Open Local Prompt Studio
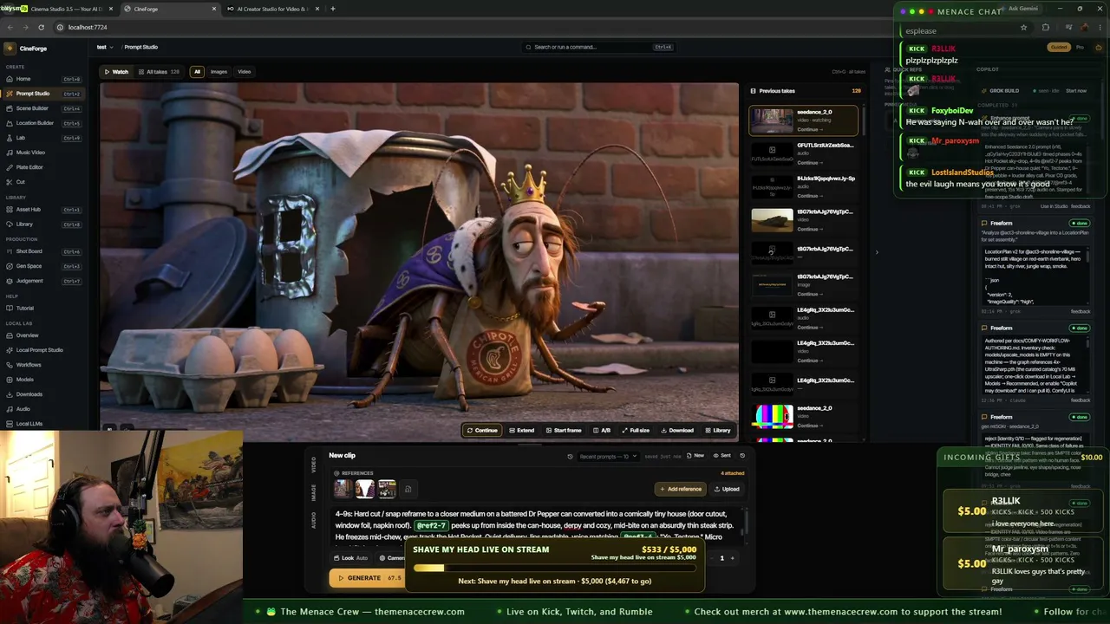This screenshot has height=624, width=1110. coord(43,350)
